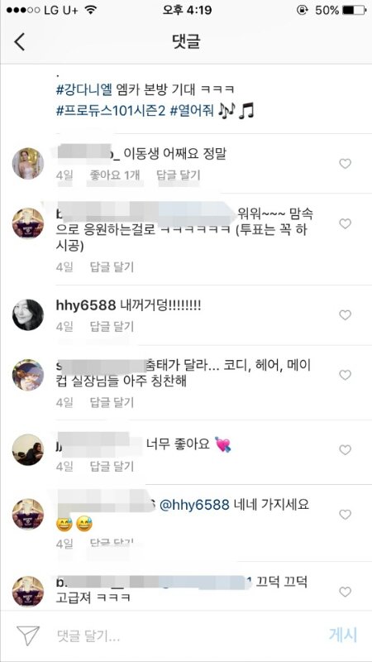This screenshot has height=662, width=372.
Task: View 좋아요 1개 likes on first comment
Action: 115,175
